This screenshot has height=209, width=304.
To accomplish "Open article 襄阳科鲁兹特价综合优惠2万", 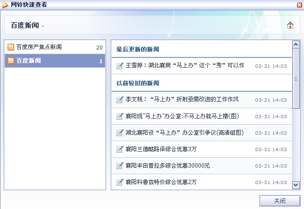I will pos(161,182).
